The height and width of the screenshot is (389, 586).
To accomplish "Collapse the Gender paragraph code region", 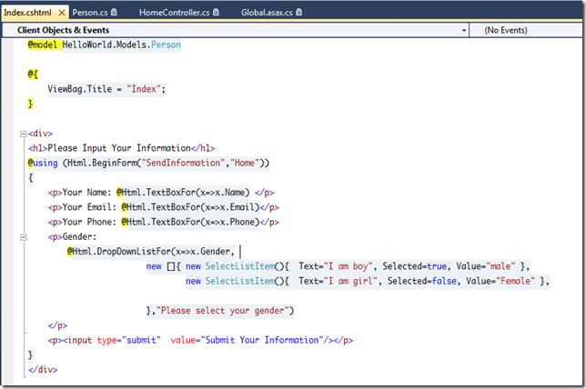I will tap(24, 237).
